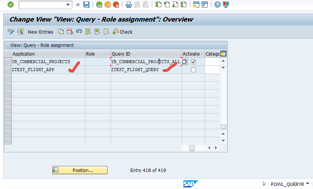The image size is (313, 189).
Task: Toggle Display/Change pencil glasses icon
Action: [x=11, y=32]
